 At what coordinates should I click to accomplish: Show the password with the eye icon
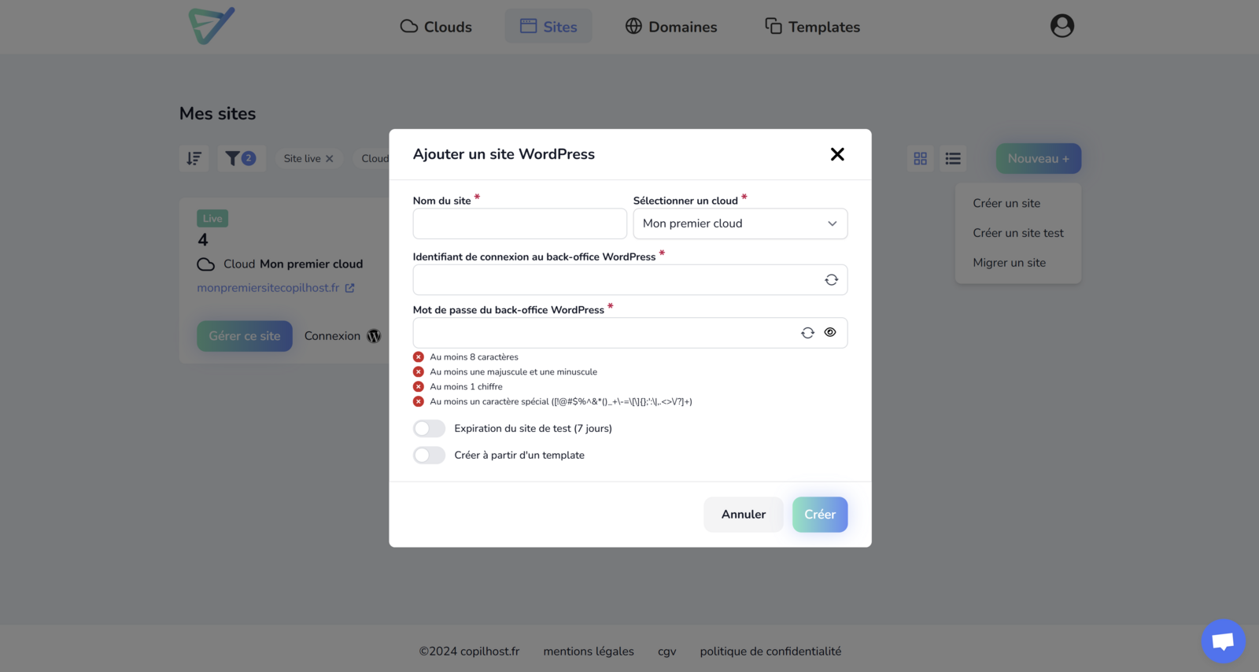[x=830, y=333]
